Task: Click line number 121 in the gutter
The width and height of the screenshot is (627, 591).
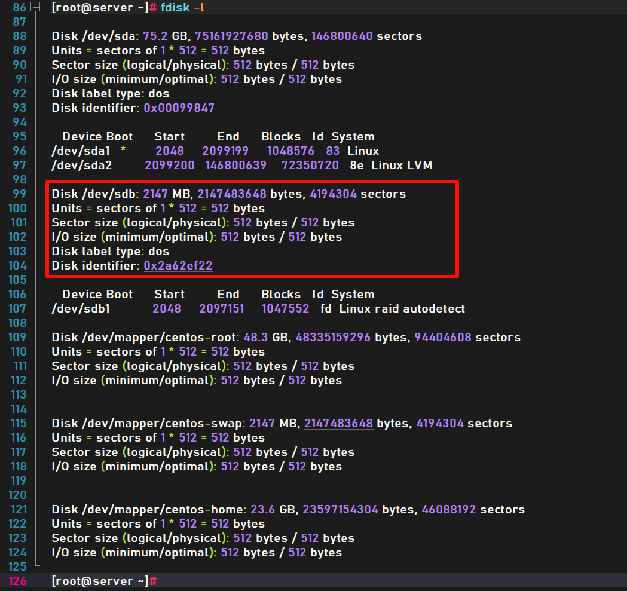Action: pyautogui.click(x=19, y=509)
